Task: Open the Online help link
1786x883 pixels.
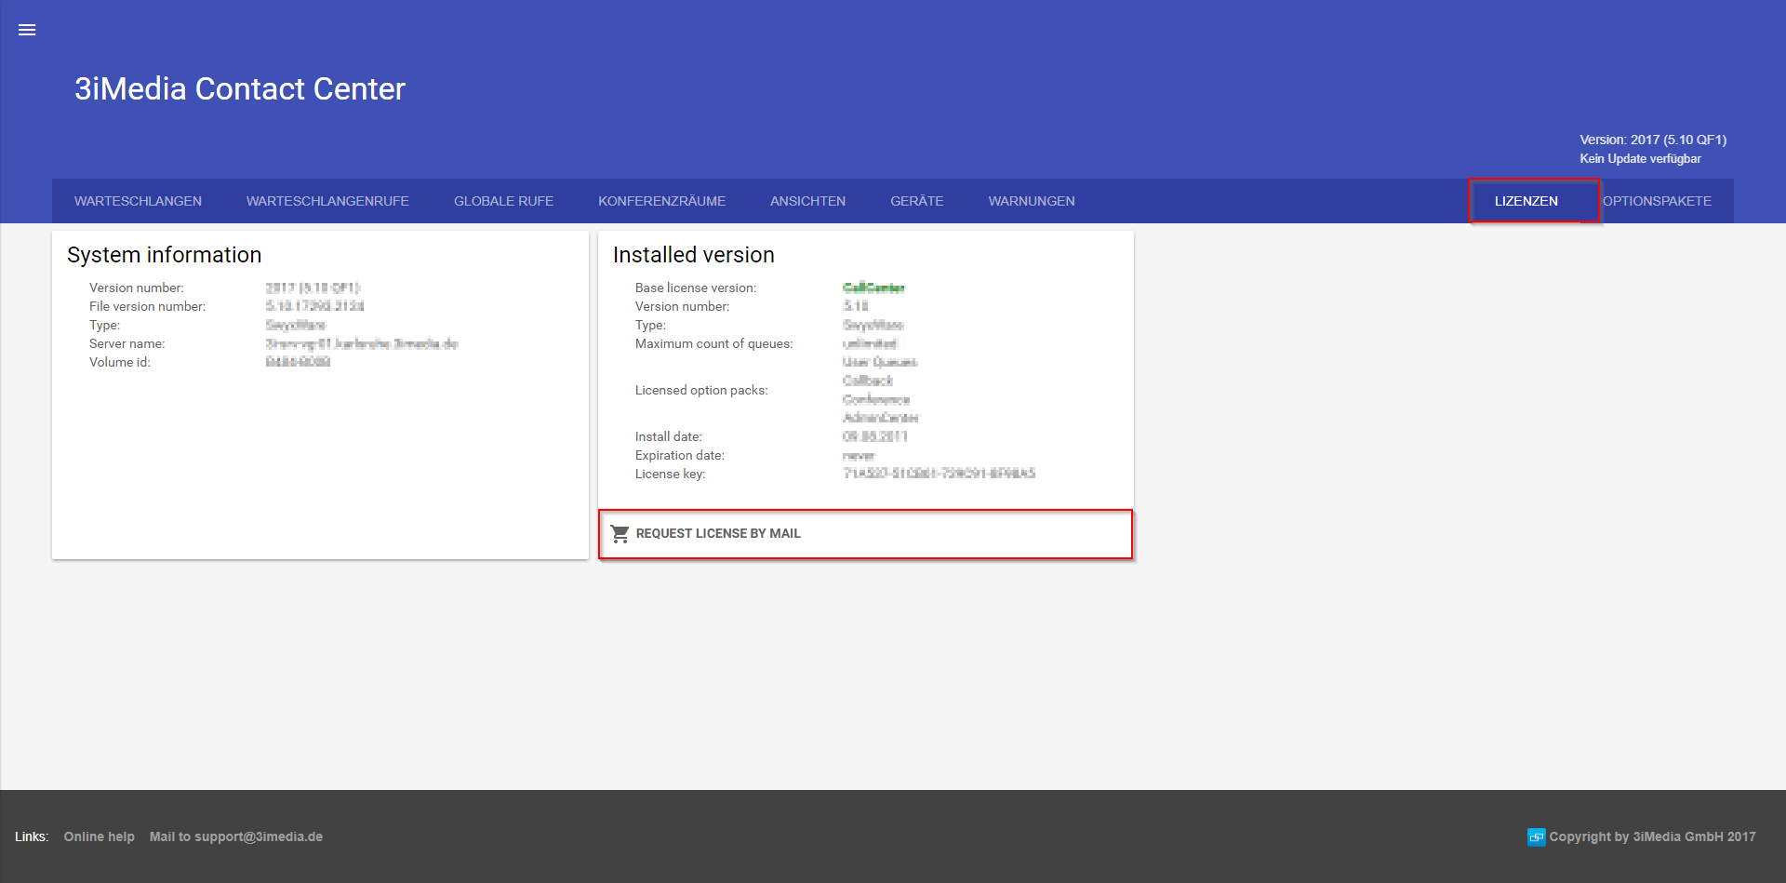Action: coord(99,836)
